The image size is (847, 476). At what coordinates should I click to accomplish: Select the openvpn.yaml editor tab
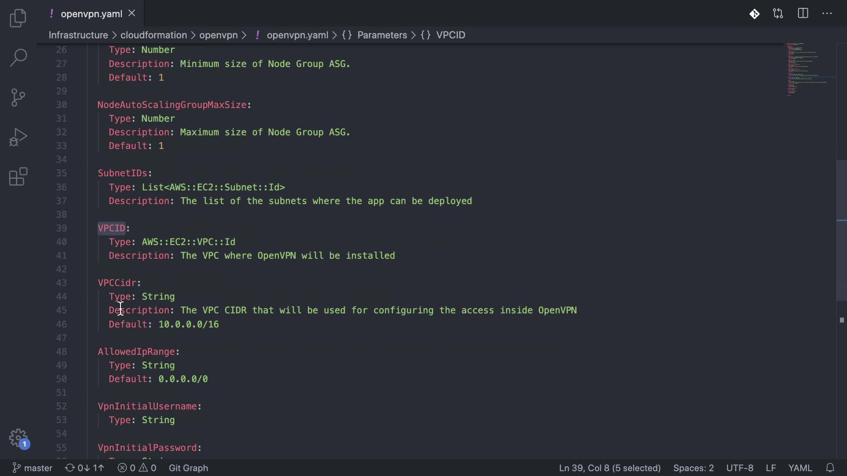click(91, 14)
